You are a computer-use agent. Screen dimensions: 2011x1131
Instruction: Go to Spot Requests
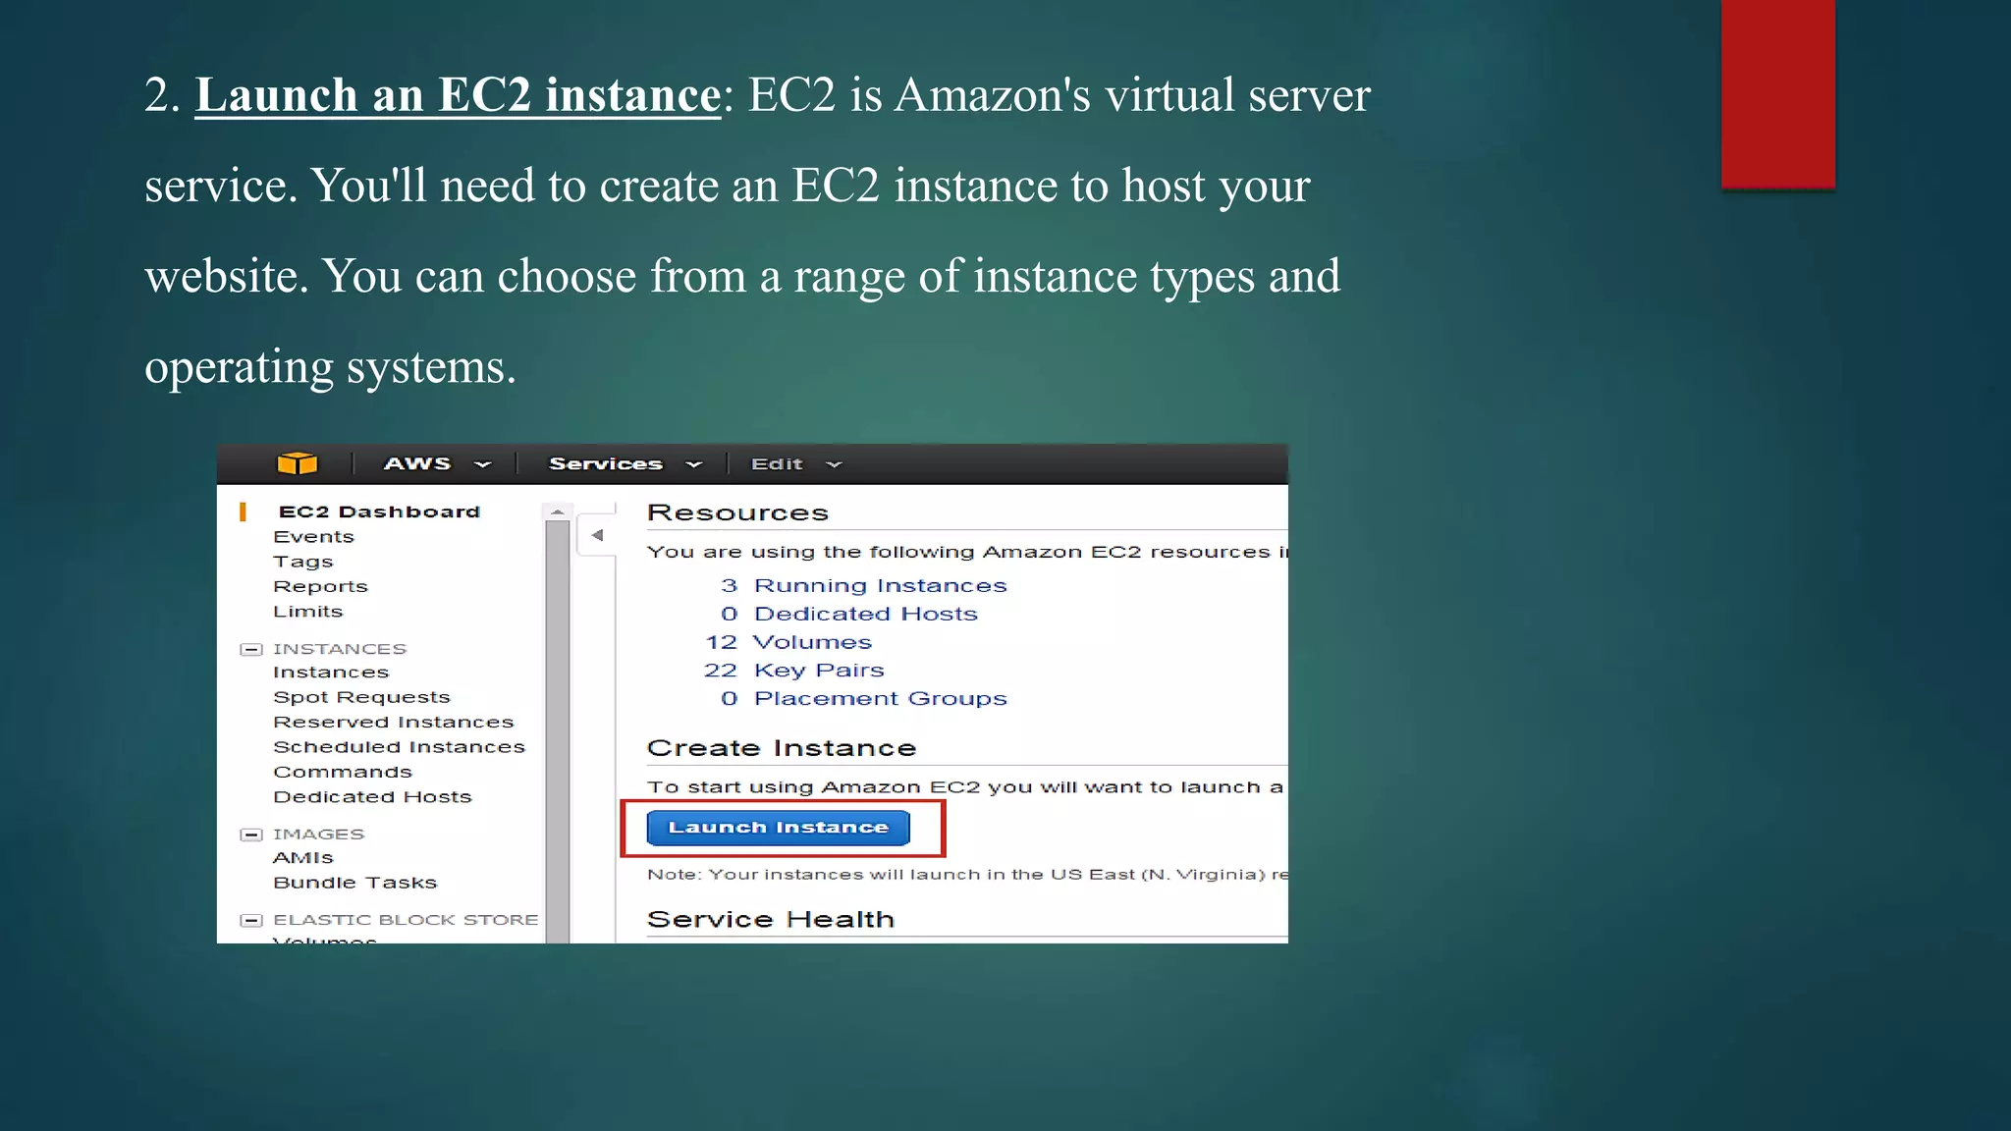(361, 697)
